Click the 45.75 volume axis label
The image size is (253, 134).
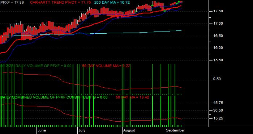(218, 103)
